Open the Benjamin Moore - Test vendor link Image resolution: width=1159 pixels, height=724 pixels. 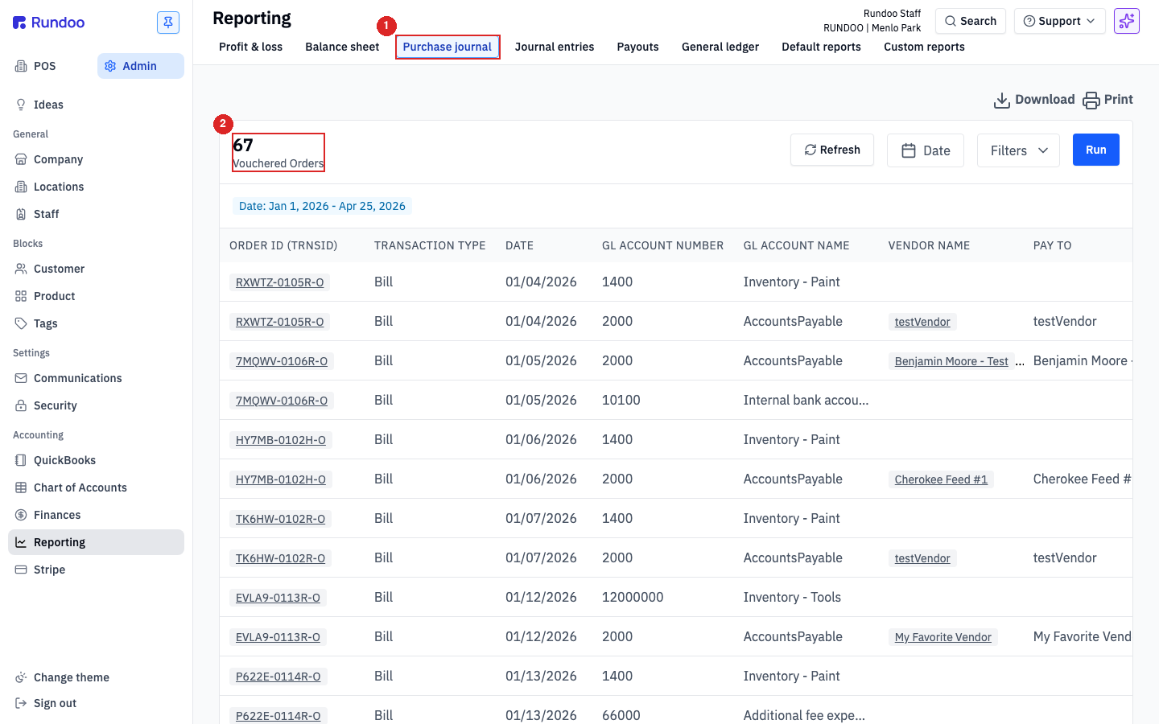951,361
